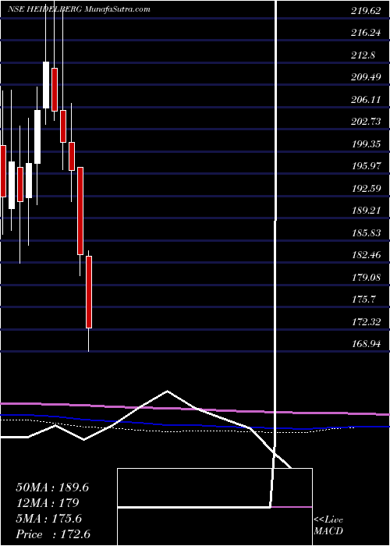Select the 216.24 price axis label

point(366,33)
